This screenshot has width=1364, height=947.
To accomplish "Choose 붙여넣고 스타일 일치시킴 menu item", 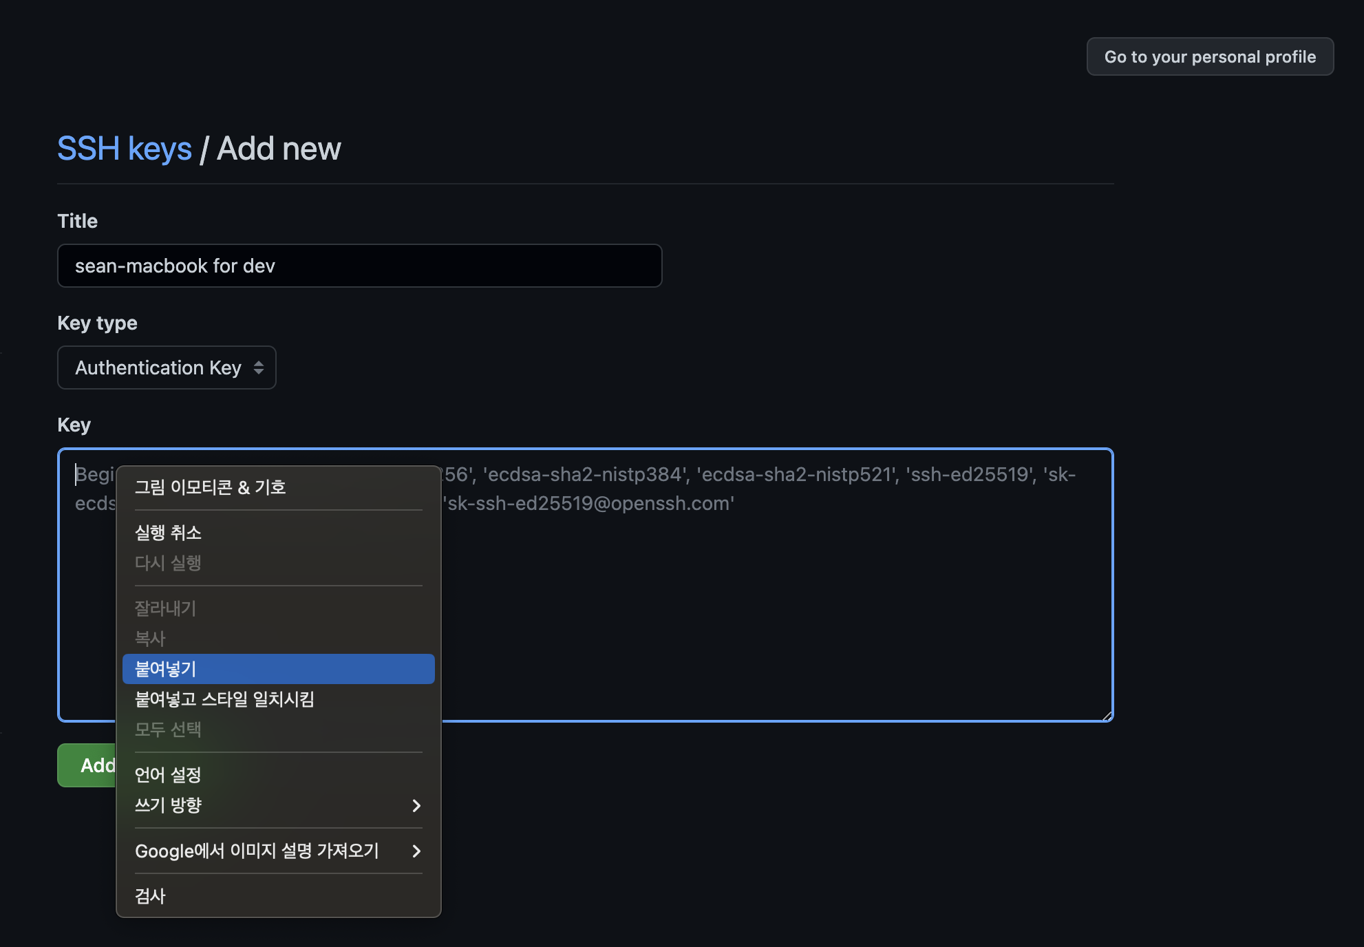I will 224,699.
